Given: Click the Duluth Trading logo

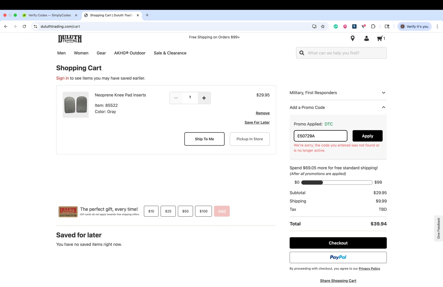Looking at the screenshot, I should 70,39.
